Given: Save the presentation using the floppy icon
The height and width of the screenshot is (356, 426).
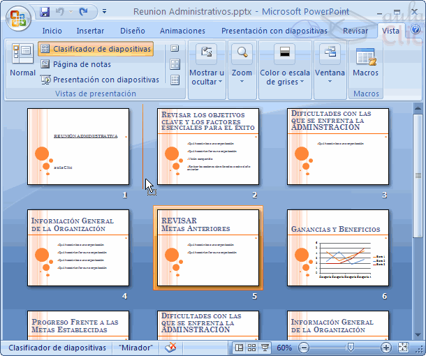Looking at the screenshot, I should click(45, 12).
